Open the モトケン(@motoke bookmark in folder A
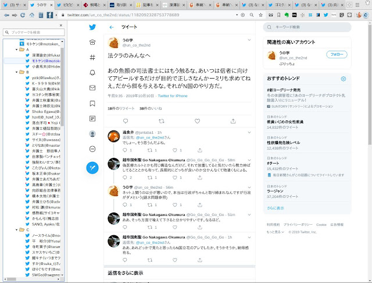The height and width of the screenshot is (283, 372). (x=43, y=61)
